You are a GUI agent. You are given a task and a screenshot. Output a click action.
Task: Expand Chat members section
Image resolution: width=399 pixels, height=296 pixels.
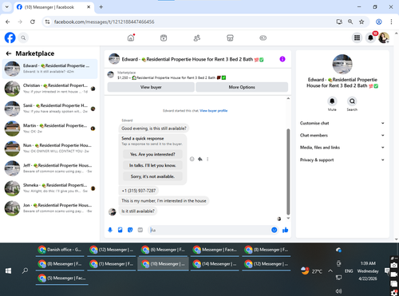click(342, 136)
